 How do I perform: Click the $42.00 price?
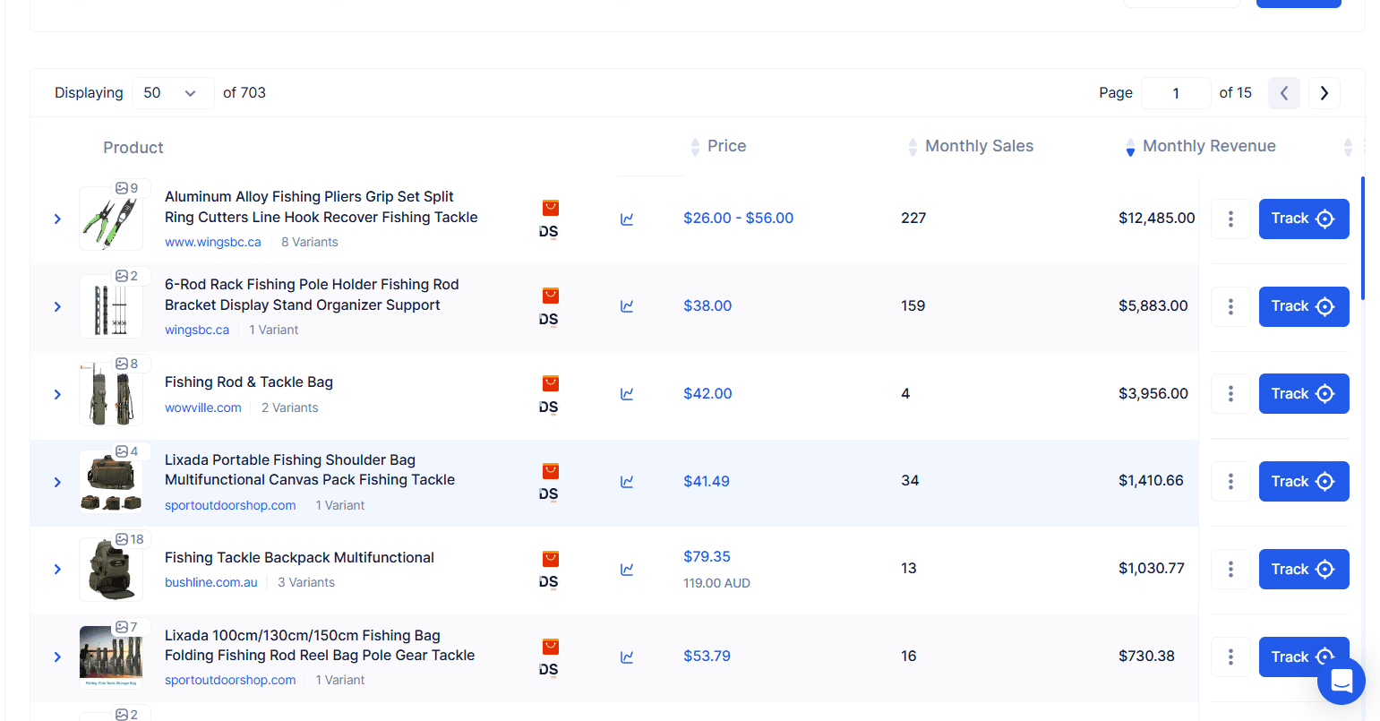tap(707, 394)
